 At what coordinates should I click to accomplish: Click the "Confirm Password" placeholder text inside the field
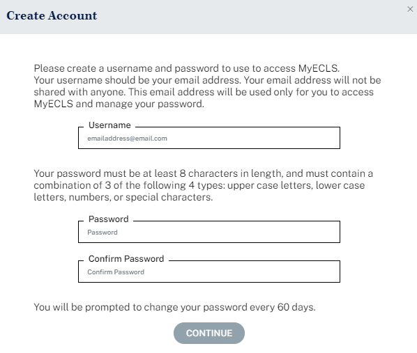tap(116, 272)
